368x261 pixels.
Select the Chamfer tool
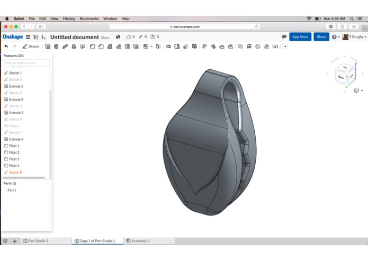[101, 46]
